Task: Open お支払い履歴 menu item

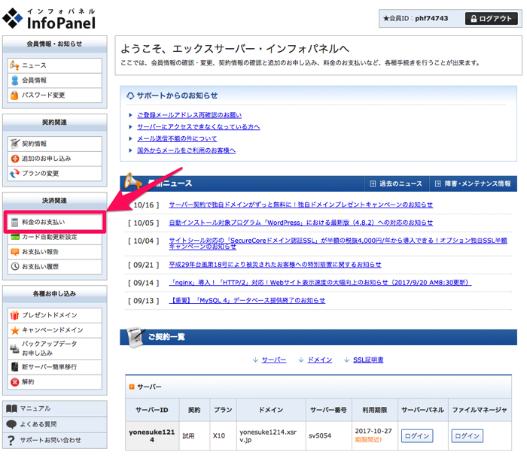Action: (55, 267)
